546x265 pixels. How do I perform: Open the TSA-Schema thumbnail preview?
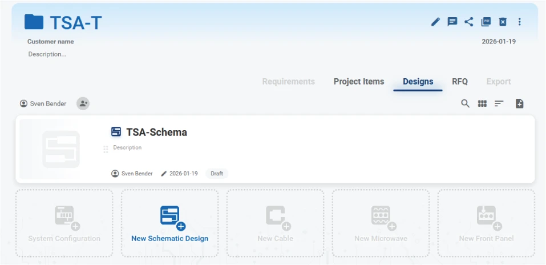click(x=61, y=149)
